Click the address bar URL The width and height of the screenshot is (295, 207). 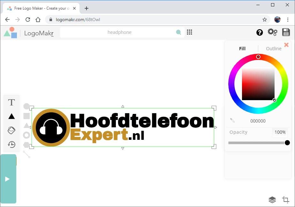click(78, 20)
